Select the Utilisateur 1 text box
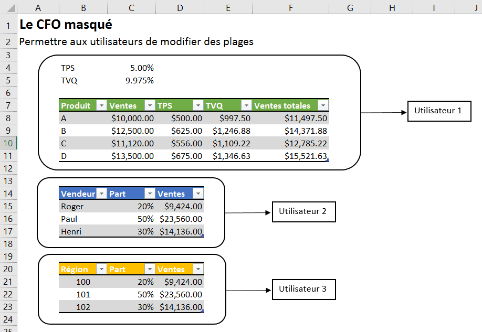 pyautogui.click(x=439, y=111)
